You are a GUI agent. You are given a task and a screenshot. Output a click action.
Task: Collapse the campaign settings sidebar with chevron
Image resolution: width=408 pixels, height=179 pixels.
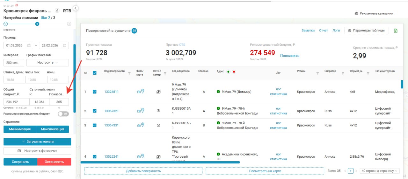(76, 8)
